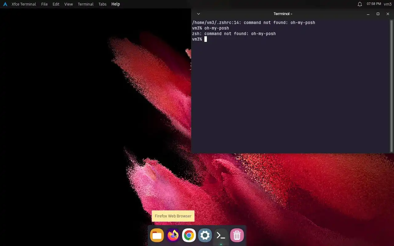
Task: Open the View menu
Action: point(69,4)
